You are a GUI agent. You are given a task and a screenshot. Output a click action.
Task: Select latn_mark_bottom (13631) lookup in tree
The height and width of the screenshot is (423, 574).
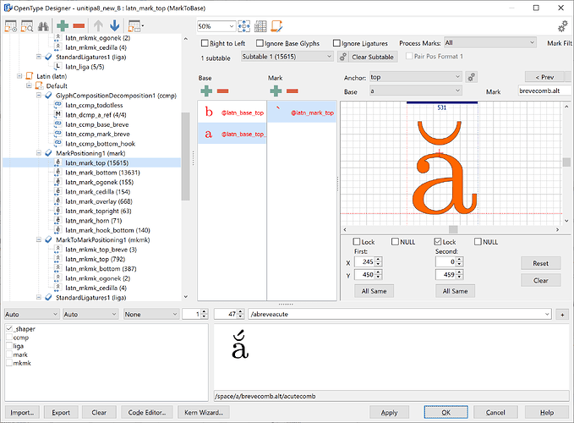pyautogui.click(x=102, y=172)
